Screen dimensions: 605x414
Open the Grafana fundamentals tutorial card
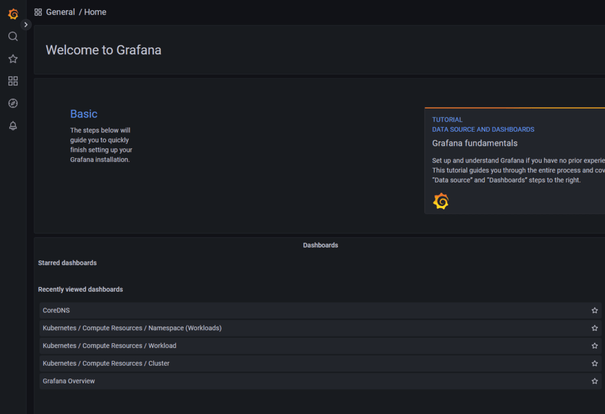[515, 161]
